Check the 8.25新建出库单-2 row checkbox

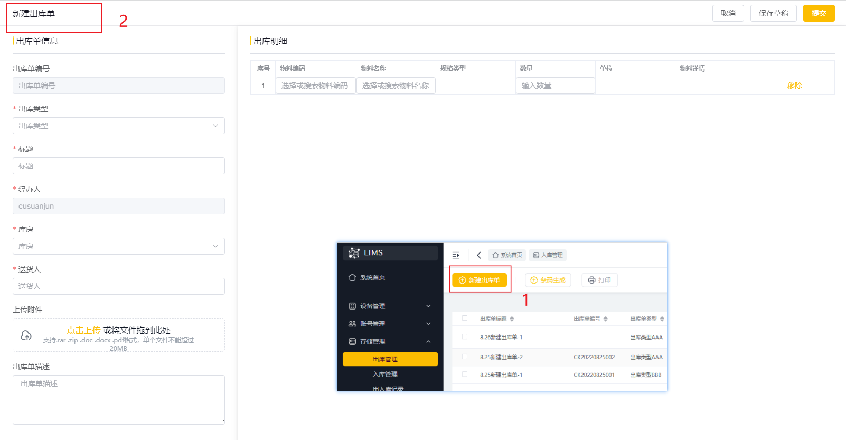point(465,357)
